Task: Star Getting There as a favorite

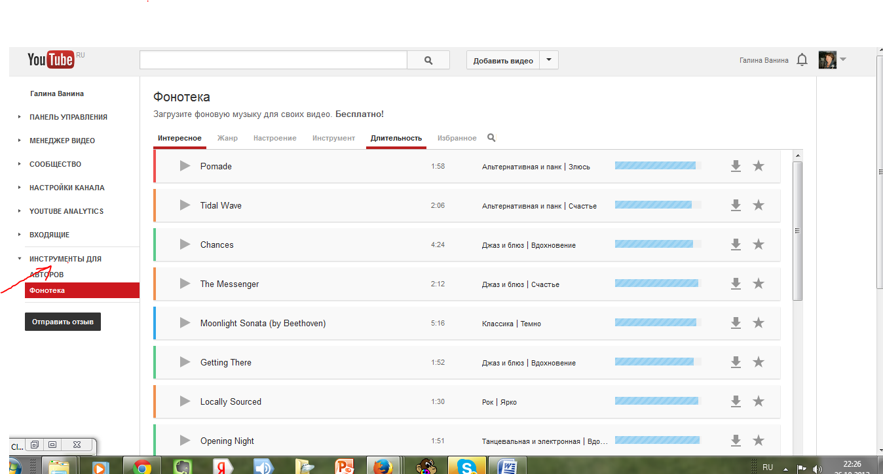Action: click(759, 362)
